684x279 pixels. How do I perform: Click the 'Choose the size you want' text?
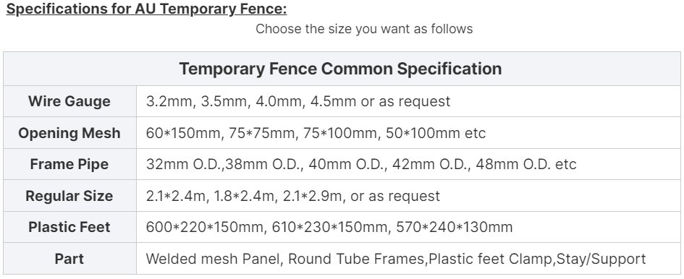(x=364, y=29)
